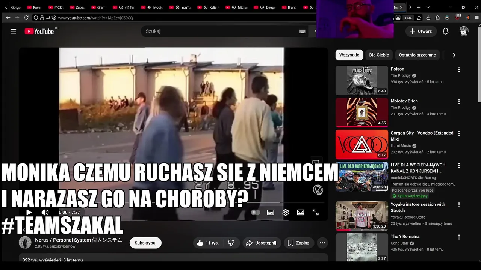Open the Prodigy Poison thumbnail
Image resolution: width=481 pixels, height=270 pixels.
coord(362,81)
